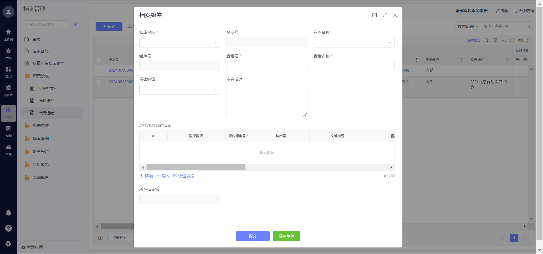Open the 归属全宗 dropdown

[180, 42]
